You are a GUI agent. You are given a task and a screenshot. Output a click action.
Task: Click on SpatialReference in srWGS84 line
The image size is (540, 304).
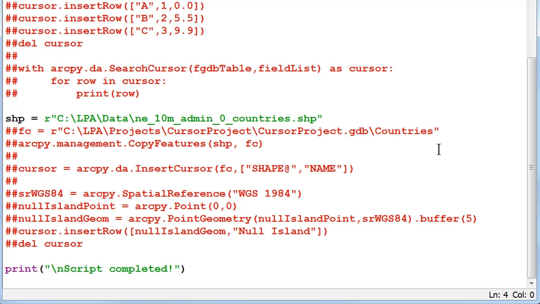(x=174, y=194)
